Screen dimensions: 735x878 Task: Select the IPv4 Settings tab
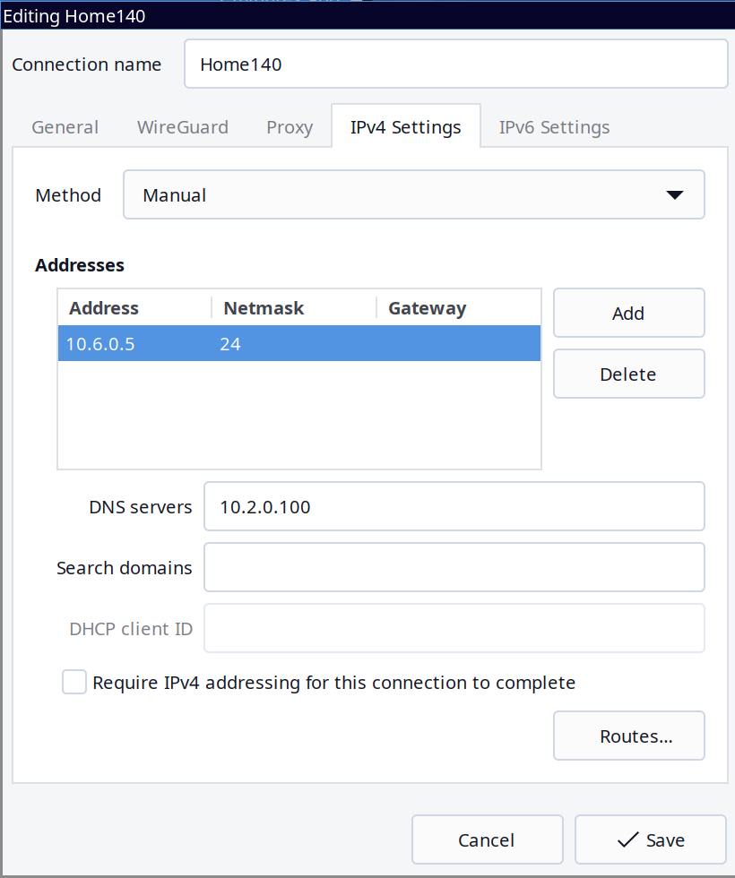point(405,127)
